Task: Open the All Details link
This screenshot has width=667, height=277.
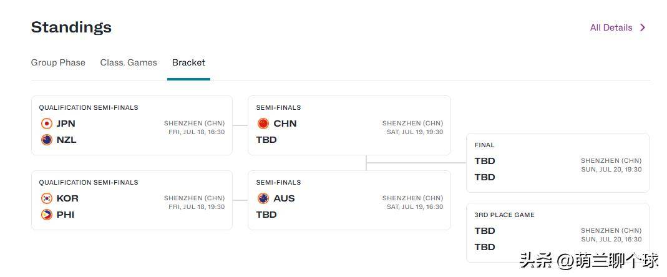Action: 611,27
